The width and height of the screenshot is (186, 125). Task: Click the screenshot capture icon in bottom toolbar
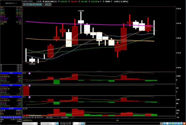(x=178, y=123)
